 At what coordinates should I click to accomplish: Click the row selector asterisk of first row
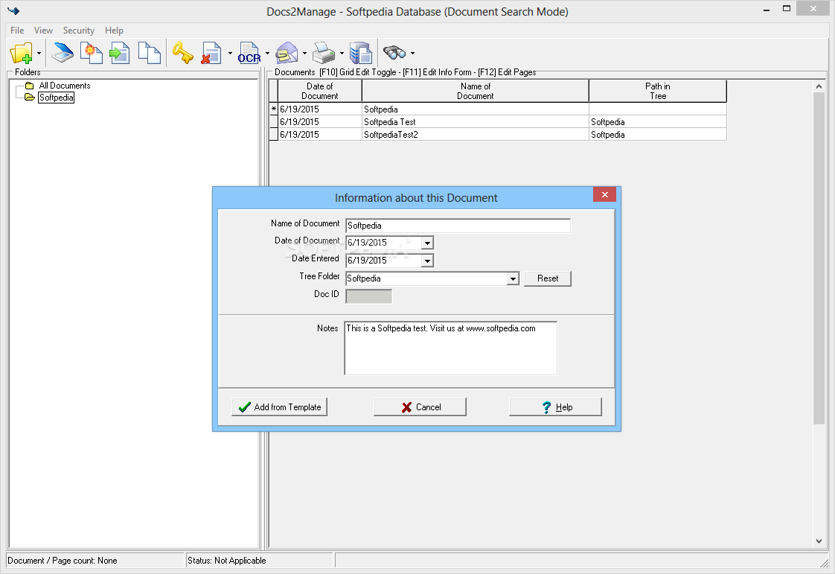[274, 109]
